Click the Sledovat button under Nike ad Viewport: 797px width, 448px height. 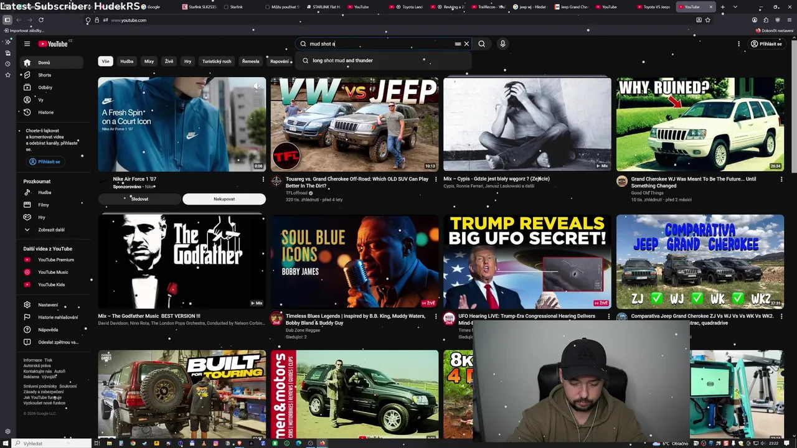[x=139, y=199]
